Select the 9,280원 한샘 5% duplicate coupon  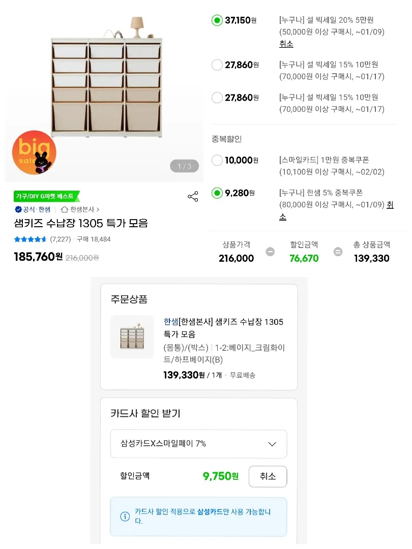click(x=217, y=193)
